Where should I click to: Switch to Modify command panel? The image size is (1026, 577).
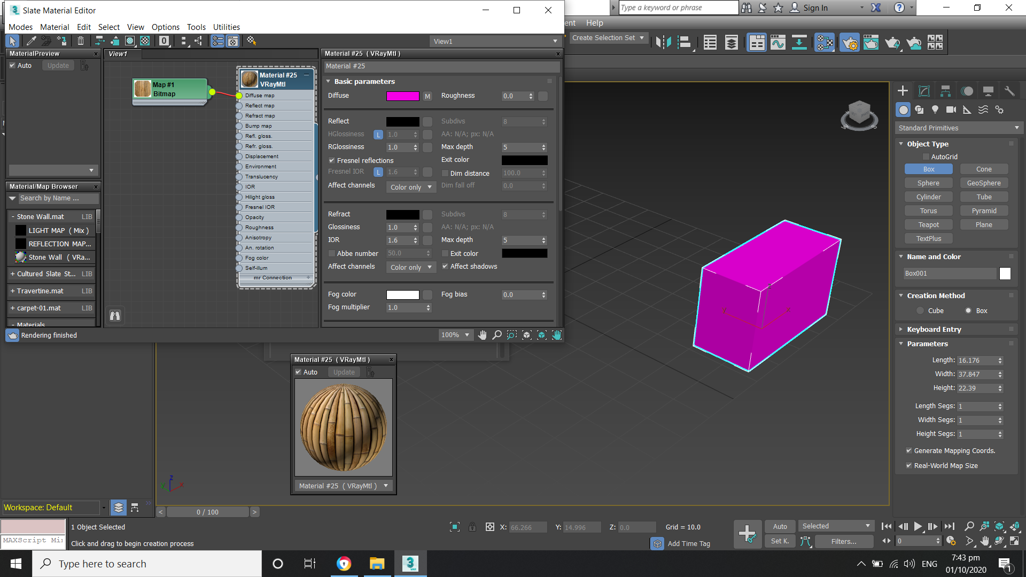tap(924, 91)
